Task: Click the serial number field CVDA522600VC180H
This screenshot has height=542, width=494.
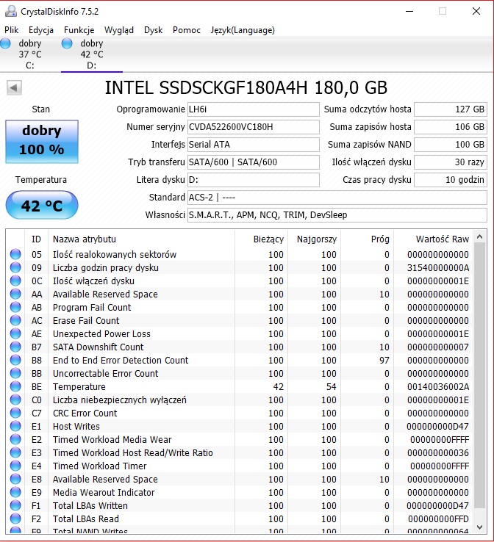Action: 253,127
